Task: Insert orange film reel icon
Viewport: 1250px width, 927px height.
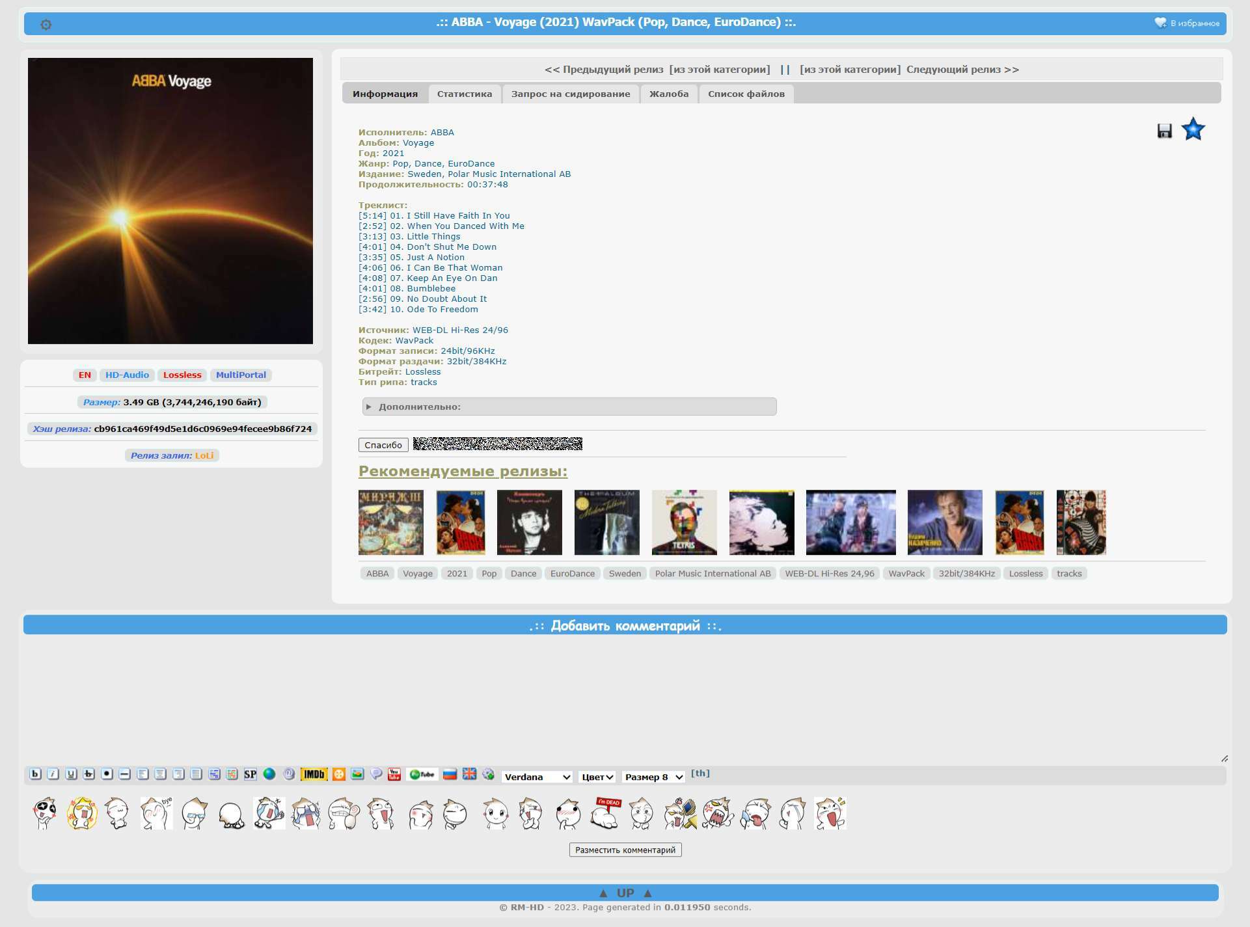Action: tap(339, 774)
